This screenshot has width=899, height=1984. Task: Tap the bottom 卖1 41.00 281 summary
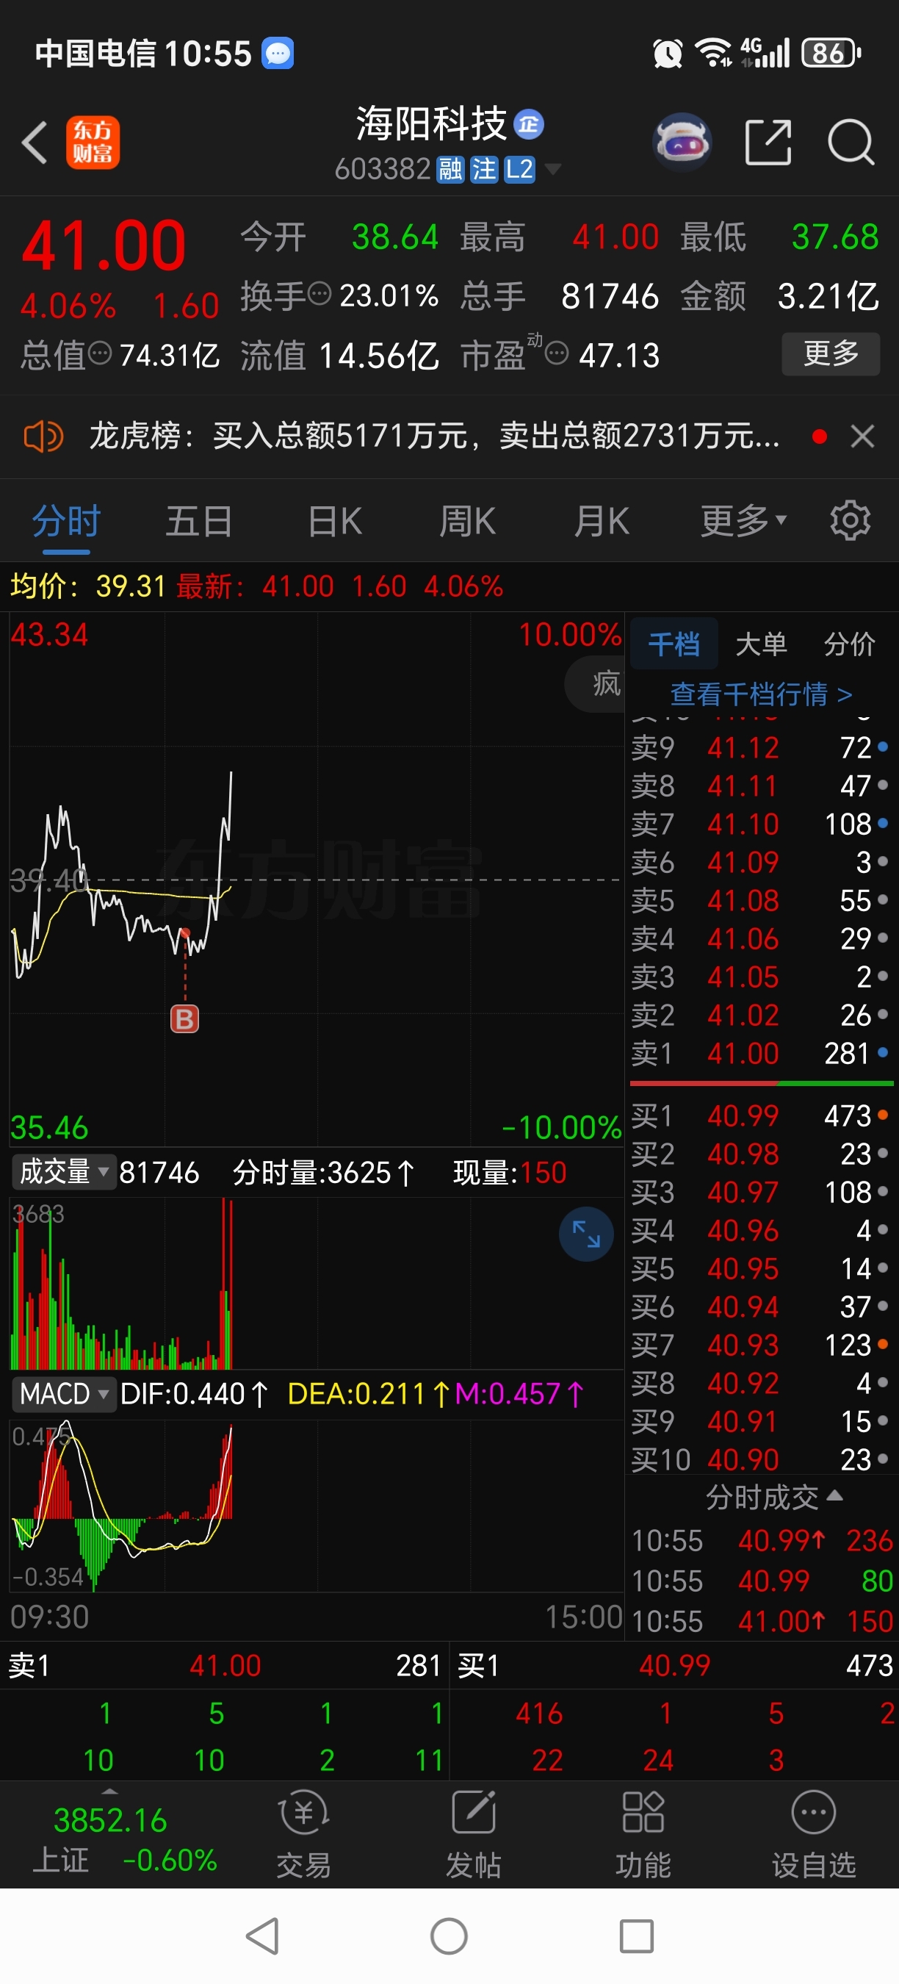(224, 1664)
